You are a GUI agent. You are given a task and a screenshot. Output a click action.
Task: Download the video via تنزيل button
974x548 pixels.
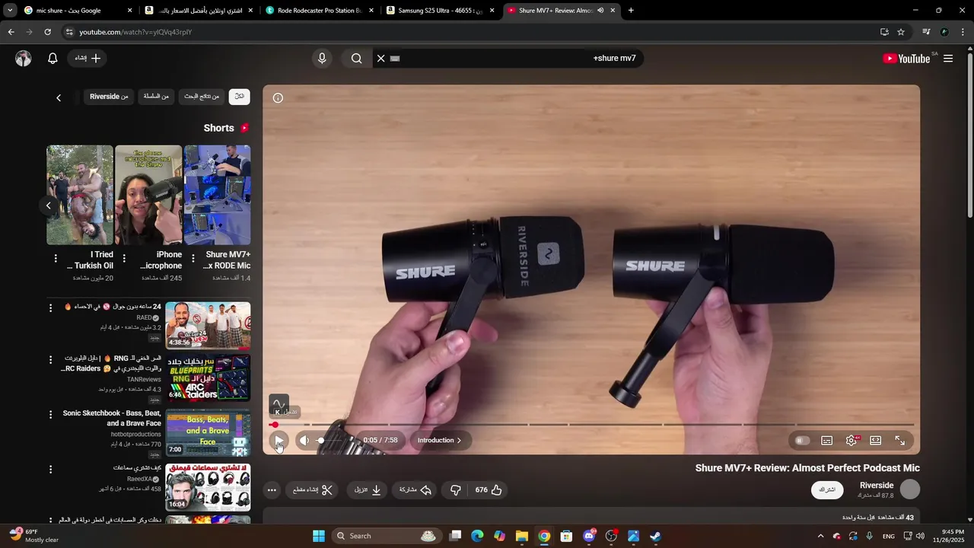[x=368, y=490]
